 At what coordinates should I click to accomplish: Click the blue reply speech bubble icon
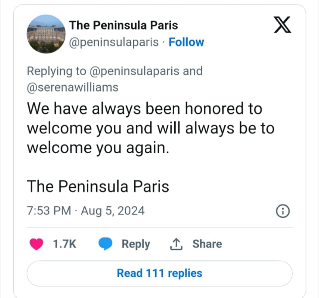106,244
